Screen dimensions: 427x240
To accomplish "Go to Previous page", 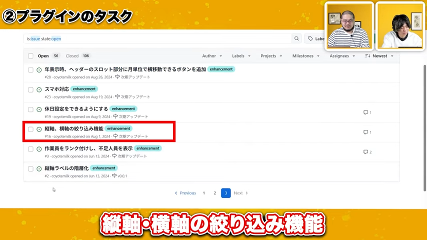I will point(185,193).
